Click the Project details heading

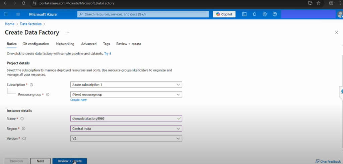point(18,63)
